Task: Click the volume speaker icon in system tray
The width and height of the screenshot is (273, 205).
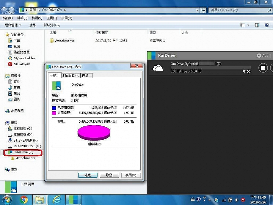Action: [x=237, y=200]
